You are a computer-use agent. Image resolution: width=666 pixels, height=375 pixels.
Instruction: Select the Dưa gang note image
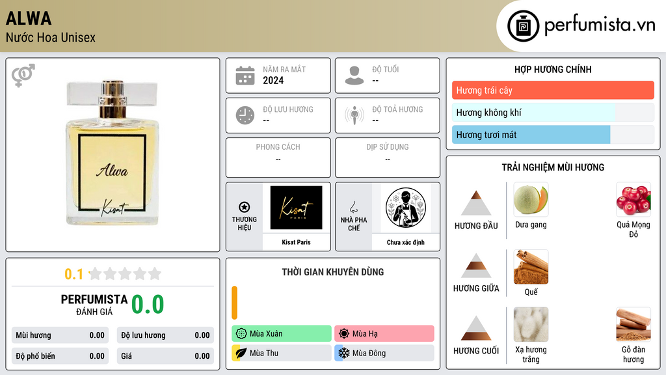[x=531, y=199]
